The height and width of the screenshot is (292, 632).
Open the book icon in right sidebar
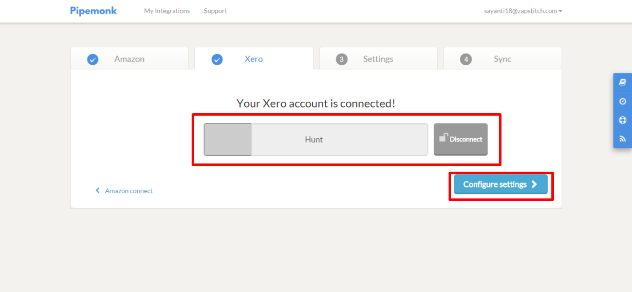point(623,82)
